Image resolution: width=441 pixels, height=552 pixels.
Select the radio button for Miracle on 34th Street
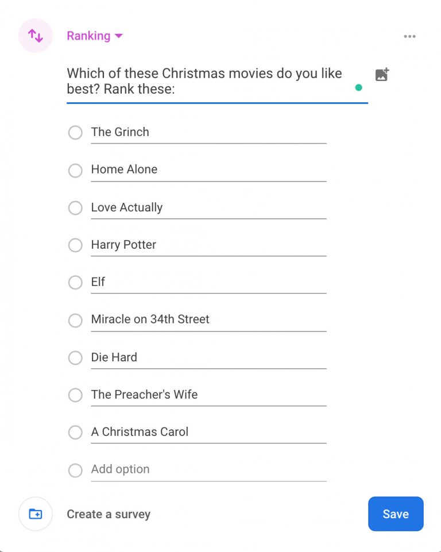coord(75,320)
